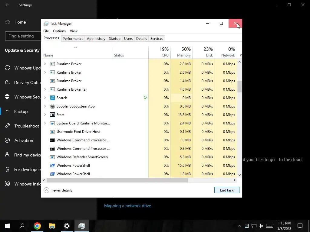Click Windows Update sync icon in Settings

click(7, 68)
